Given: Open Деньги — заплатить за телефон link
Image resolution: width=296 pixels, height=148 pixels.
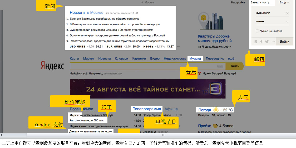Looking at the screenshot, I should [x=91, y=131].
